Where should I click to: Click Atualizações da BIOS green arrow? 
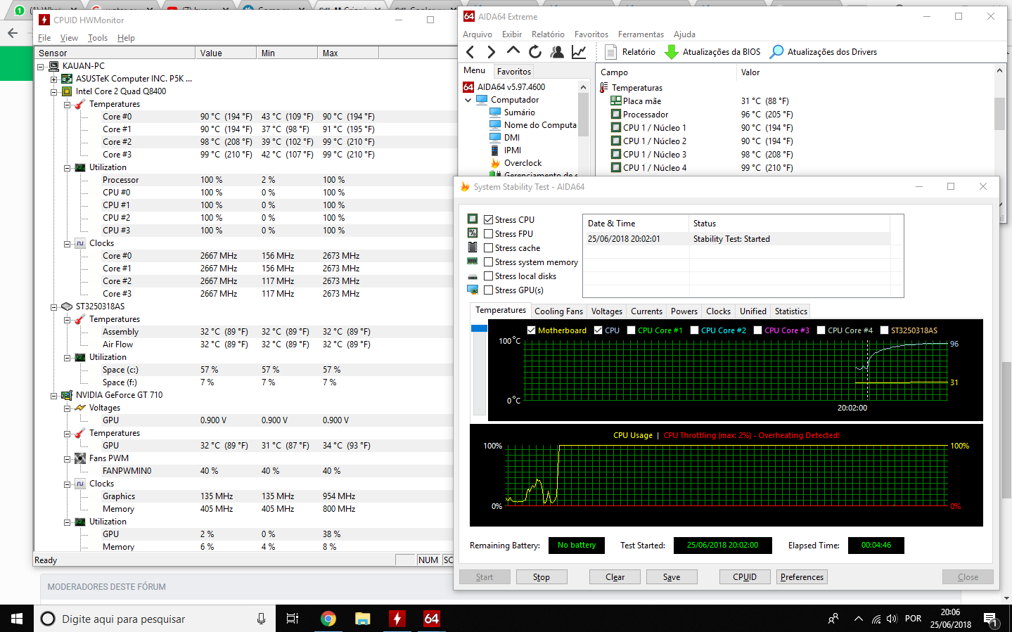(672, 52)
